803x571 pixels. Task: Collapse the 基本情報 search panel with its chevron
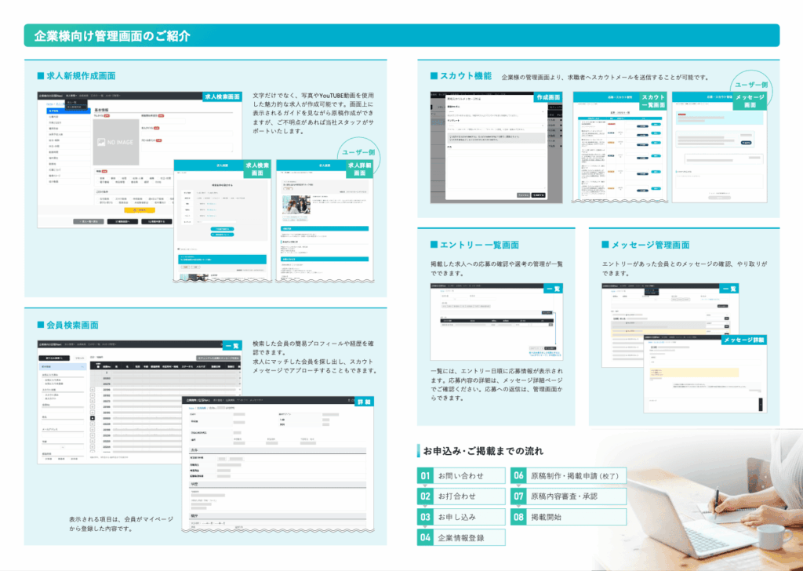point(84,366)
